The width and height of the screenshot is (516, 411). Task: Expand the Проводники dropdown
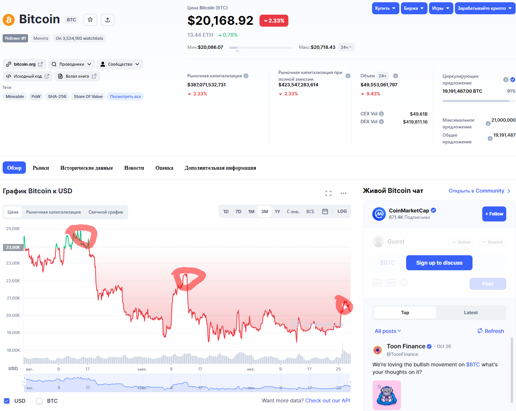pyautogui.click(x=72, y=64)
